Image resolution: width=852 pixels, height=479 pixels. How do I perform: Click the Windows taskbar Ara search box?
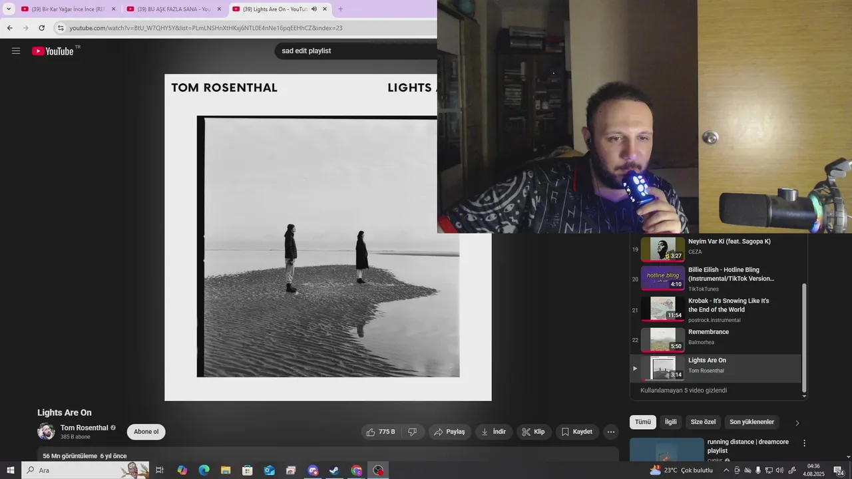coord(87,470)
